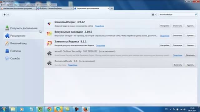This screenshot has height=112, width=200.
Task: Click network signal icon in system tray
Action: 181,109
